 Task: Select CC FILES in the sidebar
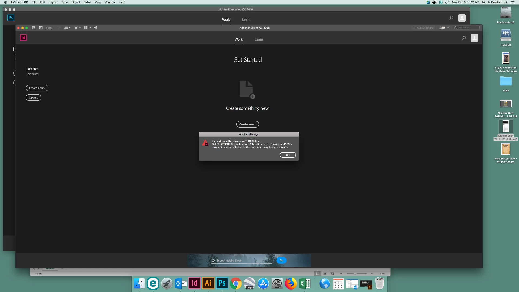tap(33, 74)
